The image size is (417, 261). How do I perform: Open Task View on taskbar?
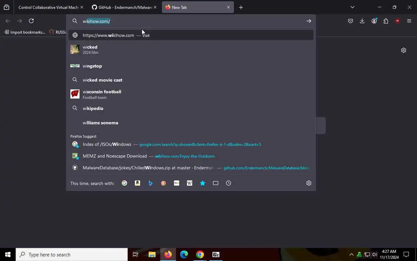[x=136, y=254]
